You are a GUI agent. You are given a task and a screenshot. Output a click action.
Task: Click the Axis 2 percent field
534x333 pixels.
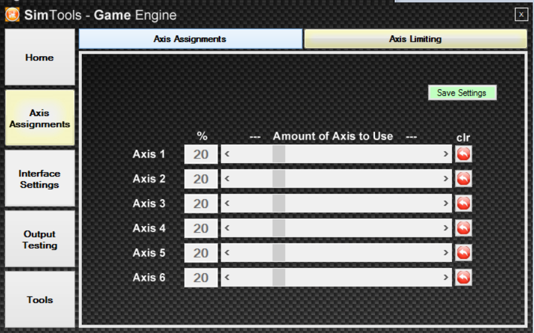tap(201, 179)
